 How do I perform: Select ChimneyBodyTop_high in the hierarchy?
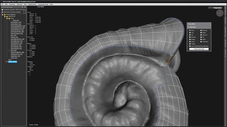(17, 30)
